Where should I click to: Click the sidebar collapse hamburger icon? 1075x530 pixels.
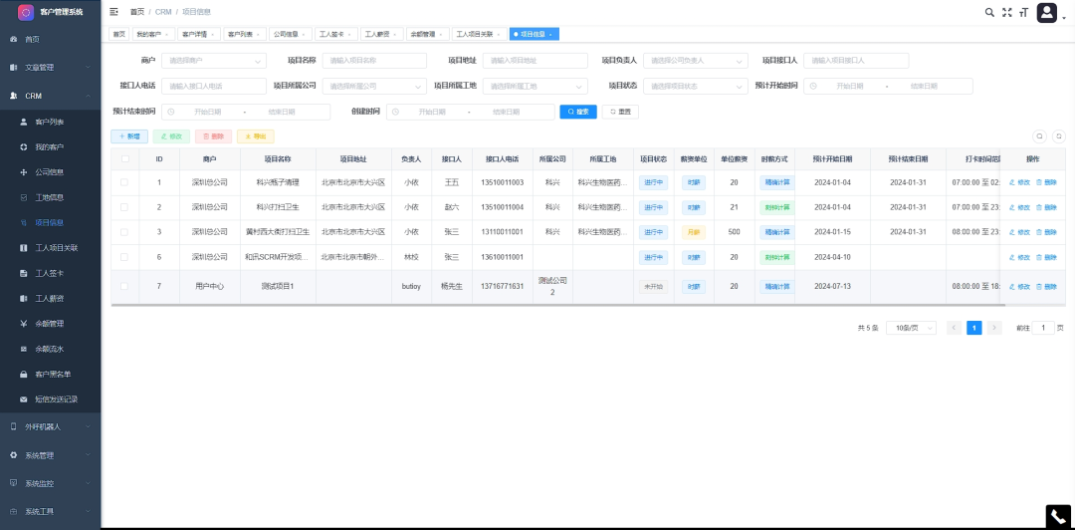click(x=113, y=12)
